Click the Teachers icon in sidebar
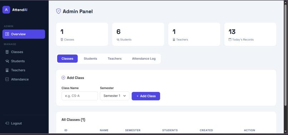Viewport: 288px width, 135px height. point(7,70)
